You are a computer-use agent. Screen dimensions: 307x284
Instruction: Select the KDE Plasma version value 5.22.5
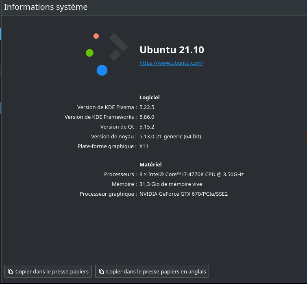[147, 107]
